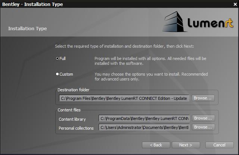The width and height of the screenshot is (239, 155).
Task: Click the Content library path field
Action: (x=144, y=118)
